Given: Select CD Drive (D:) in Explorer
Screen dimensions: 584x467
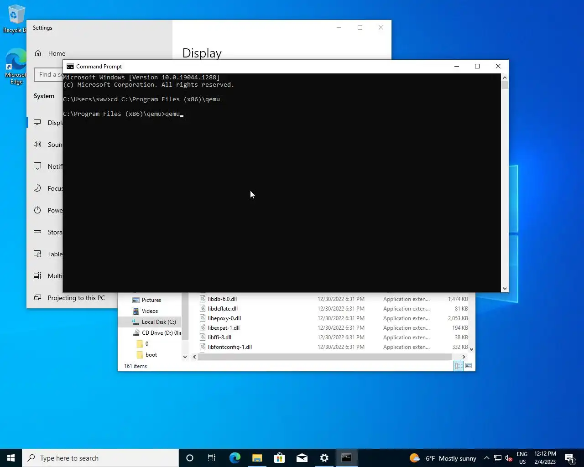Looking at the screenshot, I should pyautogui.click(x=156, y=333).
